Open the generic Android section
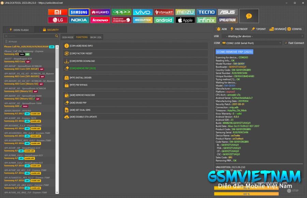This screenshot has height=198, width=307. point(164,20)
